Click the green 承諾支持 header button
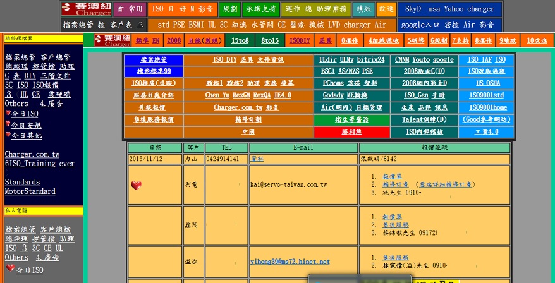555x283 pixels. [x=261, y=9]
